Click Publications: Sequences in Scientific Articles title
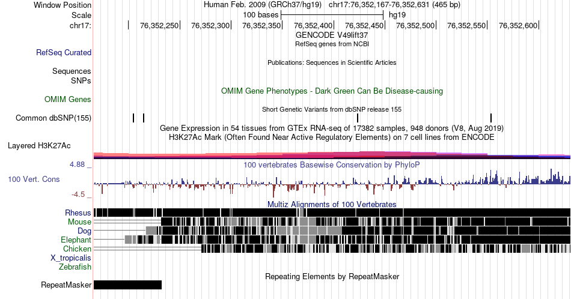571x299 pixels. [332, 62]
